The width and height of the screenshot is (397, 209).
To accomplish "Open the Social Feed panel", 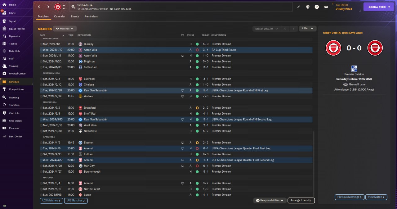I will 379,7.
